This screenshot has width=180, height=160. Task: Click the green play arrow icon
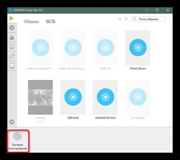(x=11, y=18)
